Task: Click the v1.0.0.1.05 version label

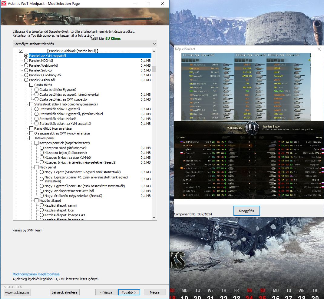Action: [x=13, y=287]
